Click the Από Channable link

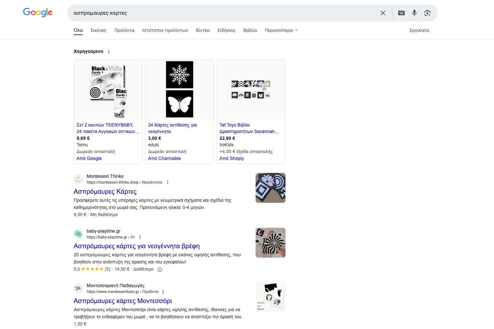click(164, 158)
